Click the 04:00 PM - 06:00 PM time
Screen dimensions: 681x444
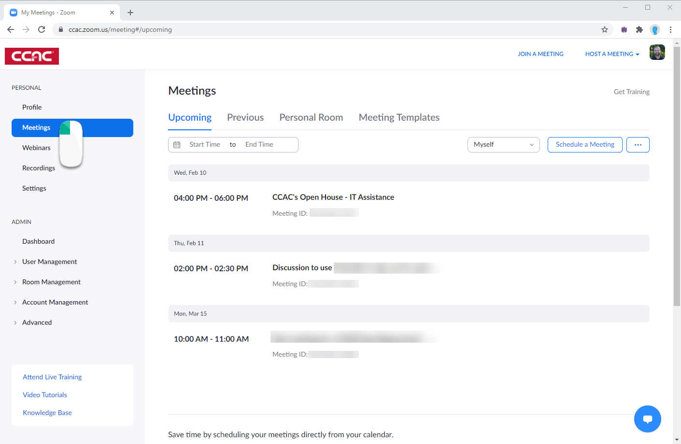pos(211,198)
